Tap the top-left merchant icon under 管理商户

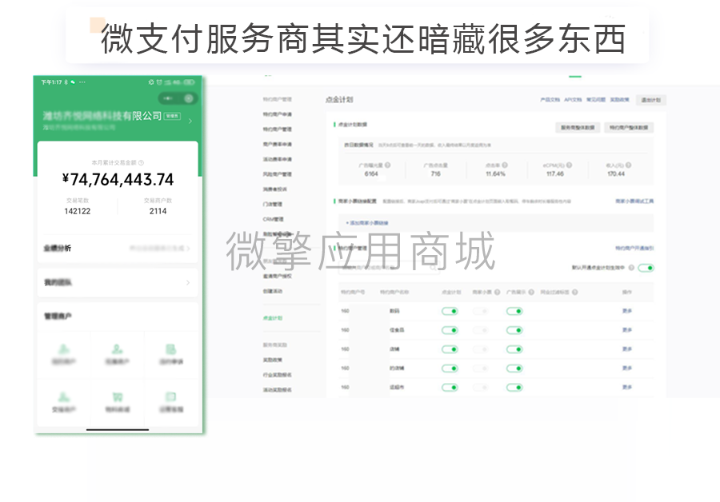coord(64,354)
